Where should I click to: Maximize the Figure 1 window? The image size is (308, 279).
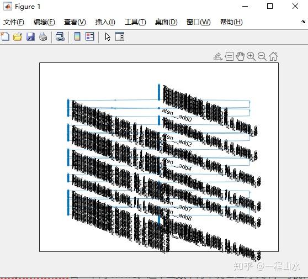pos(270,7)
